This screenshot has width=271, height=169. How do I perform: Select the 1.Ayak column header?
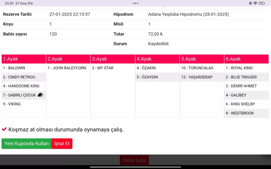[24, 59]
